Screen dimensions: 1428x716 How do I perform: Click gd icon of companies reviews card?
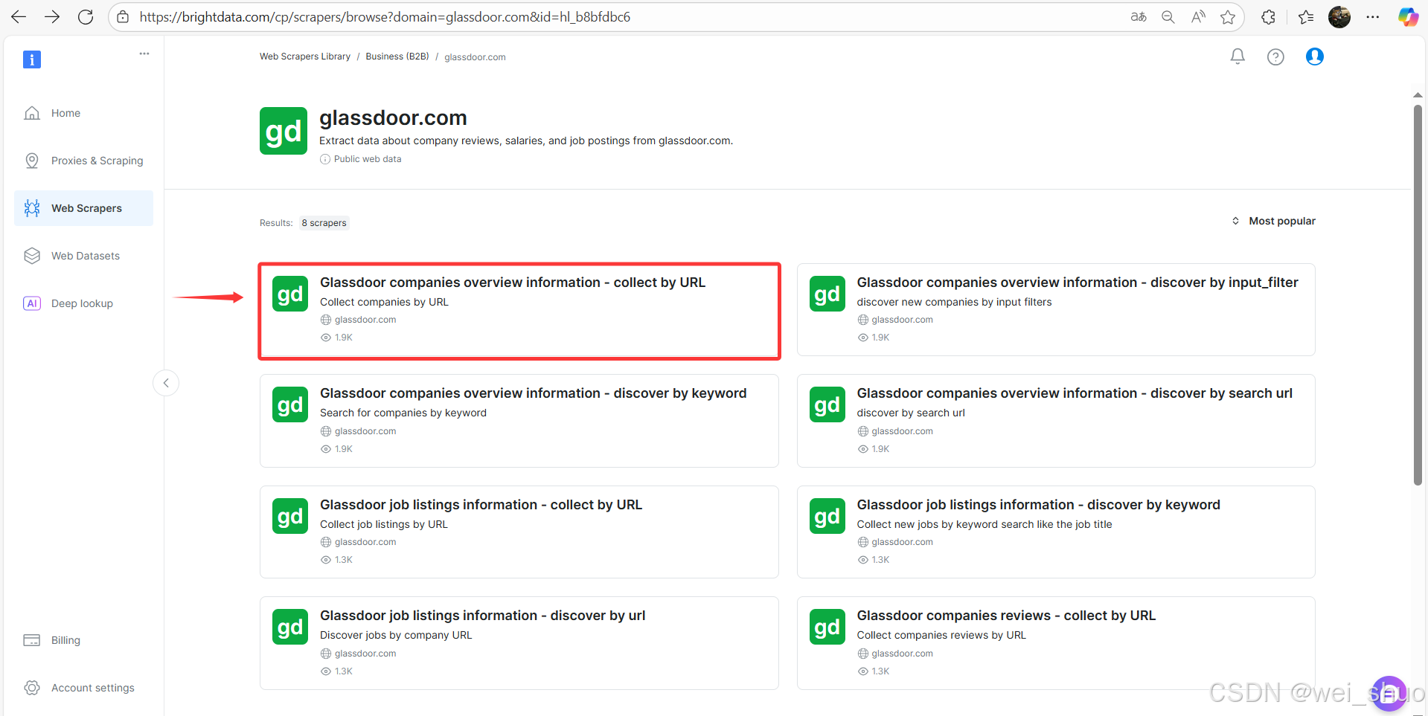click(827, 627)
